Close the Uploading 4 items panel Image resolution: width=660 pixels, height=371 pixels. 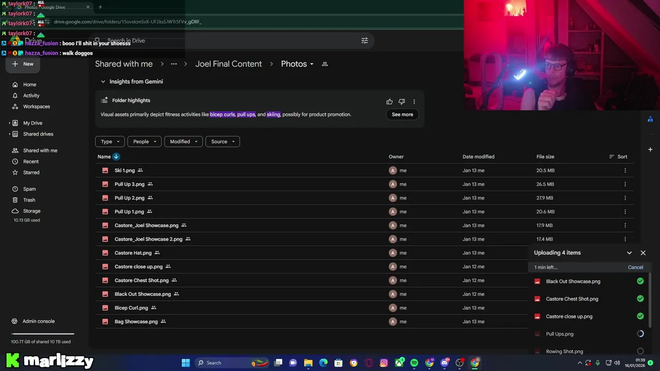click(643, 253)
